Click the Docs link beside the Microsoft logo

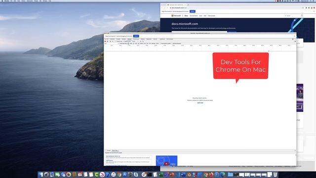186,15
